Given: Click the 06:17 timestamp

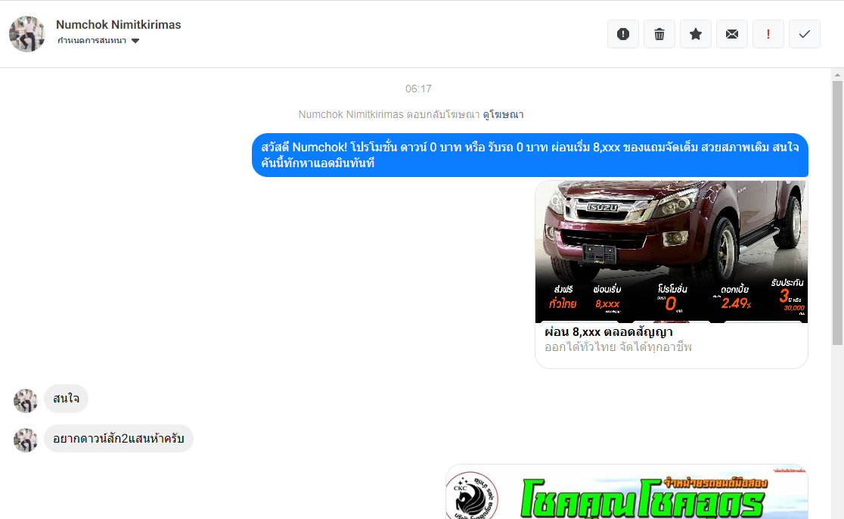Looking at the screenshot, I should point(418,89).
